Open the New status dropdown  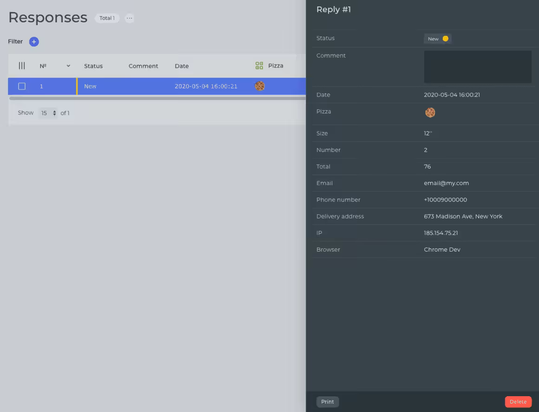click(437, 39)
